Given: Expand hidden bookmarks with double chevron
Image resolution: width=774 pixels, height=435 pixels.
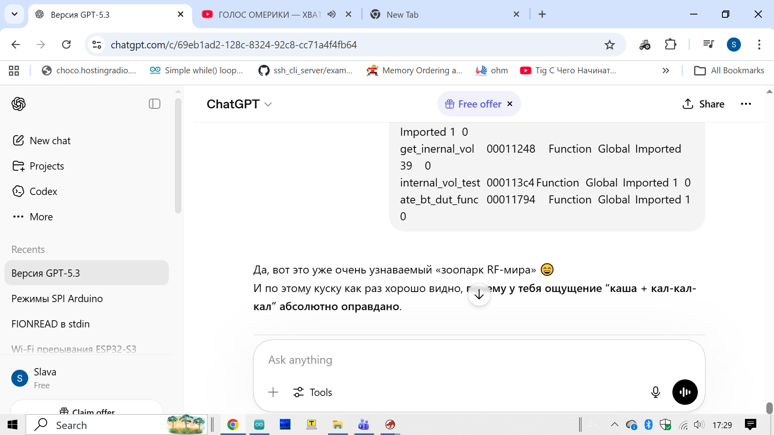Looking at the screenshot, I should (666, 70).
